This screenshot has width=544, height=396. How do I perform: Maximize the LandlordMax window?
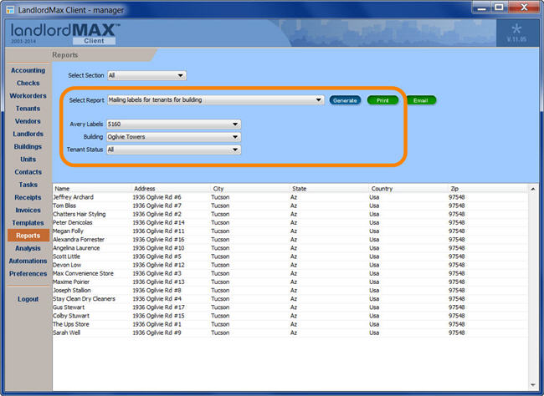499,8
